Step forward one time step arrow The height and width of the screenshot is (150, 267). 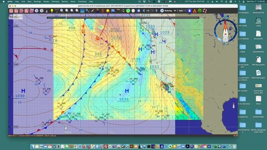coord(157,11)
